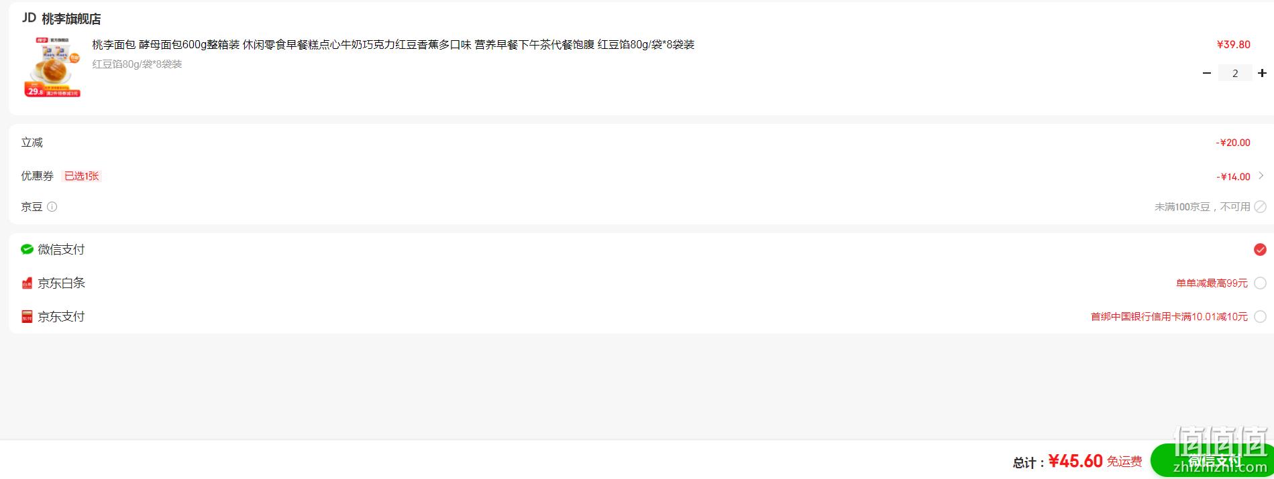Viewport: 1274px width, 479px height.
Task: Decrease quantity with the minus button
Action: point(1207,73)
